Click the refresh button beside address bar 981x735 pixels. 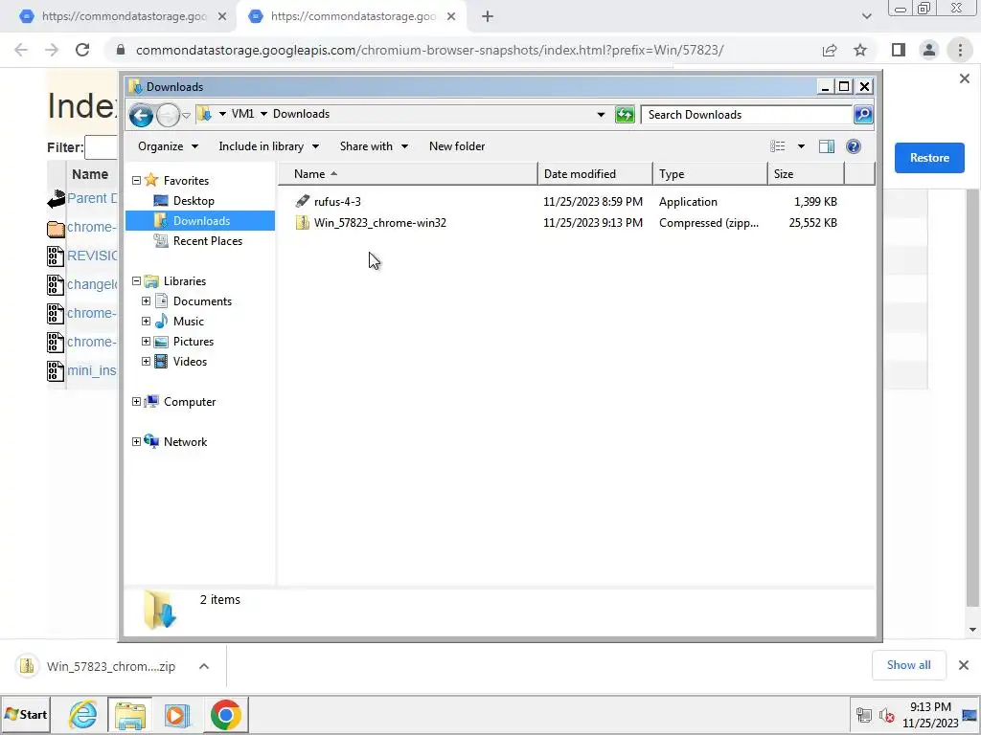[x=625, y=115]
